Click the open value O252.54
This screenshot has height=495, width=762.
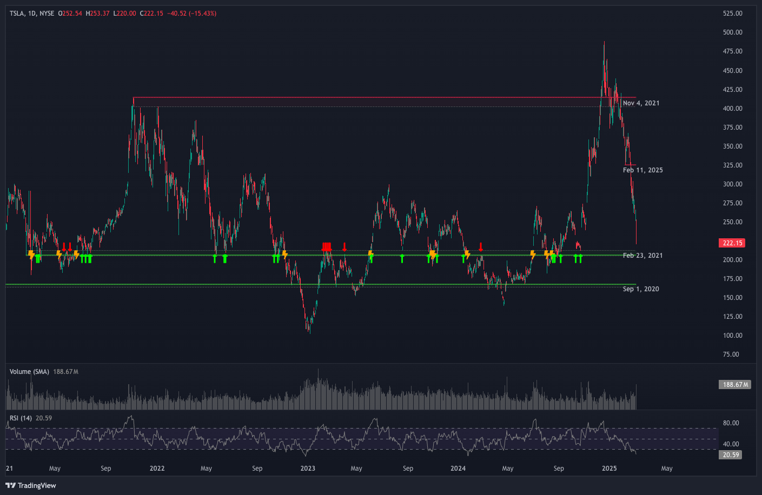[70, 14]
